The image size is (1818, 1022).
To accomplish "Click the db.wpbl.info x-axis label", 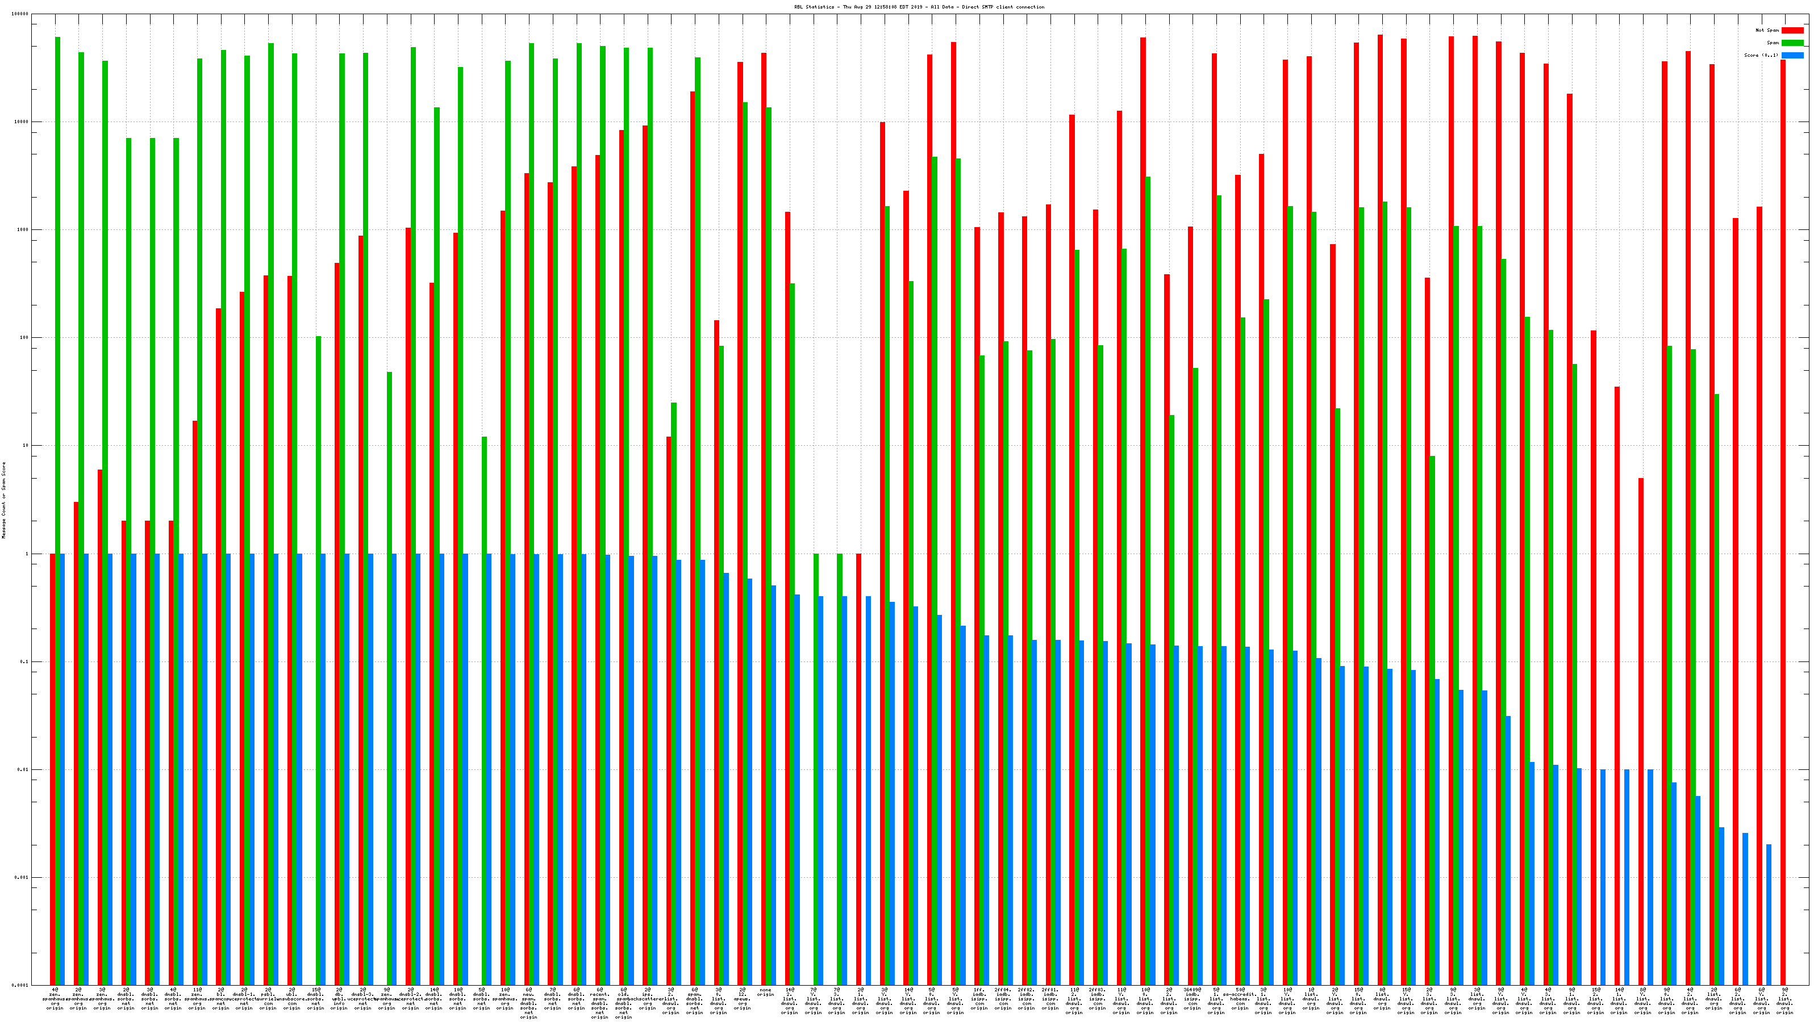I will click(340, 999).
